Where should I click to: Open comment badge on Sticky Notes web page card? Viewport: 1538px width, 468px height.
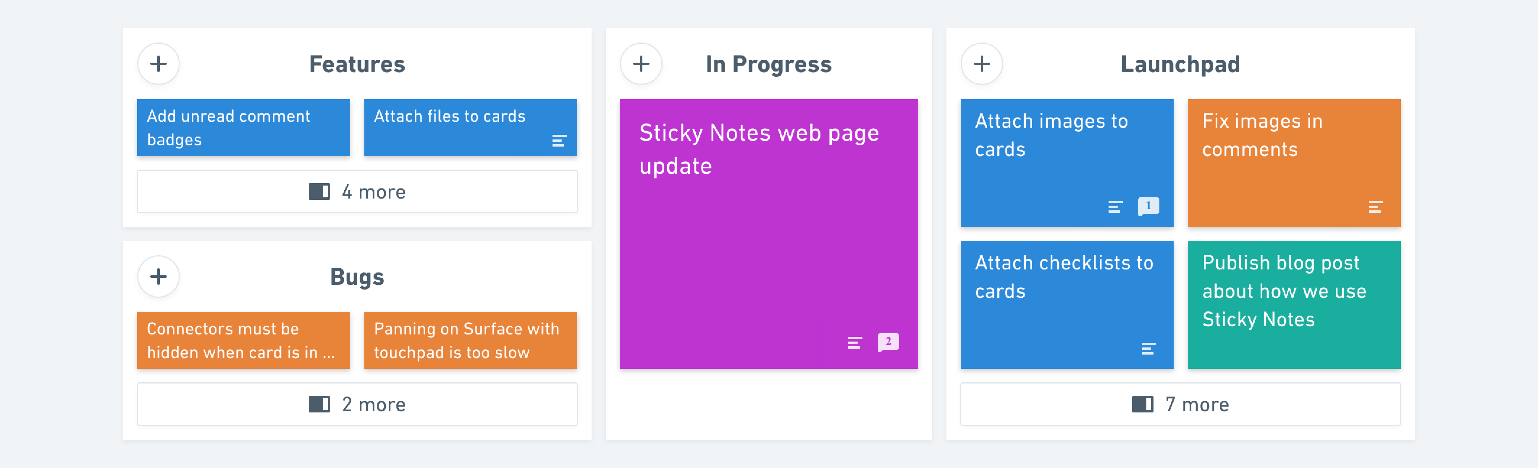(x=888, y=342)
